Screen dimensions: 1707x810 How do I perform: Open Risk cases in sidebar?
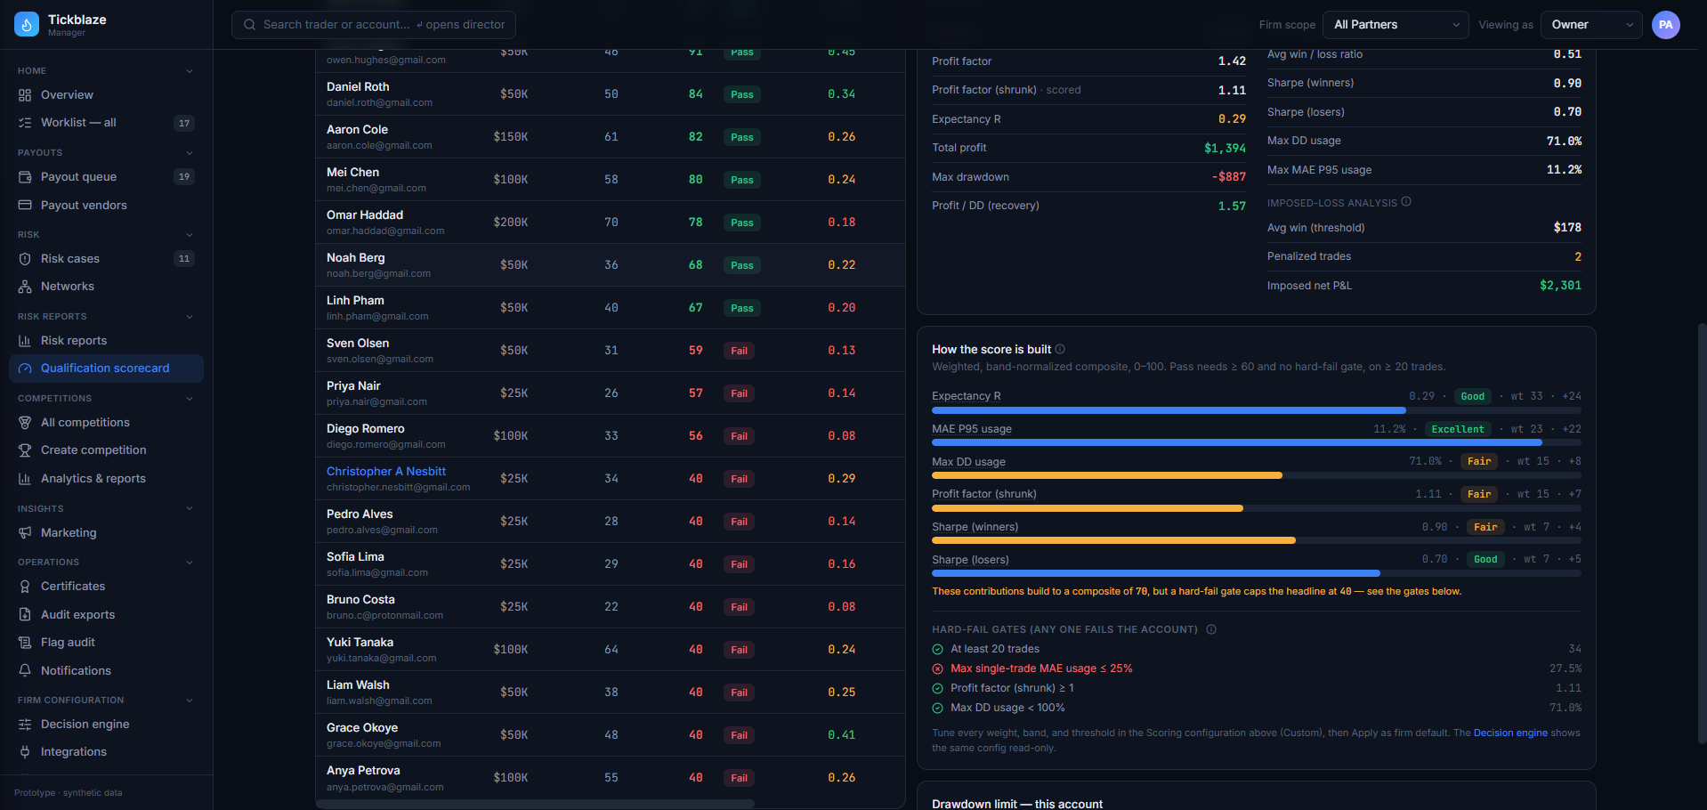106,259
